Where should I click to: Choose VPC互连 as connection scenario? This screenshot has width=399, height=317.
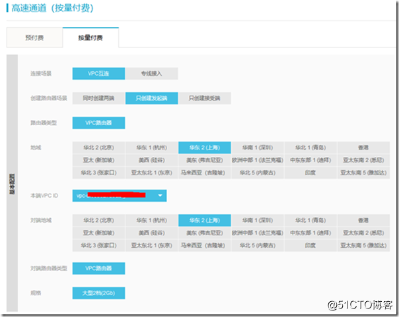pyautogui.click(x=98, y=74)
